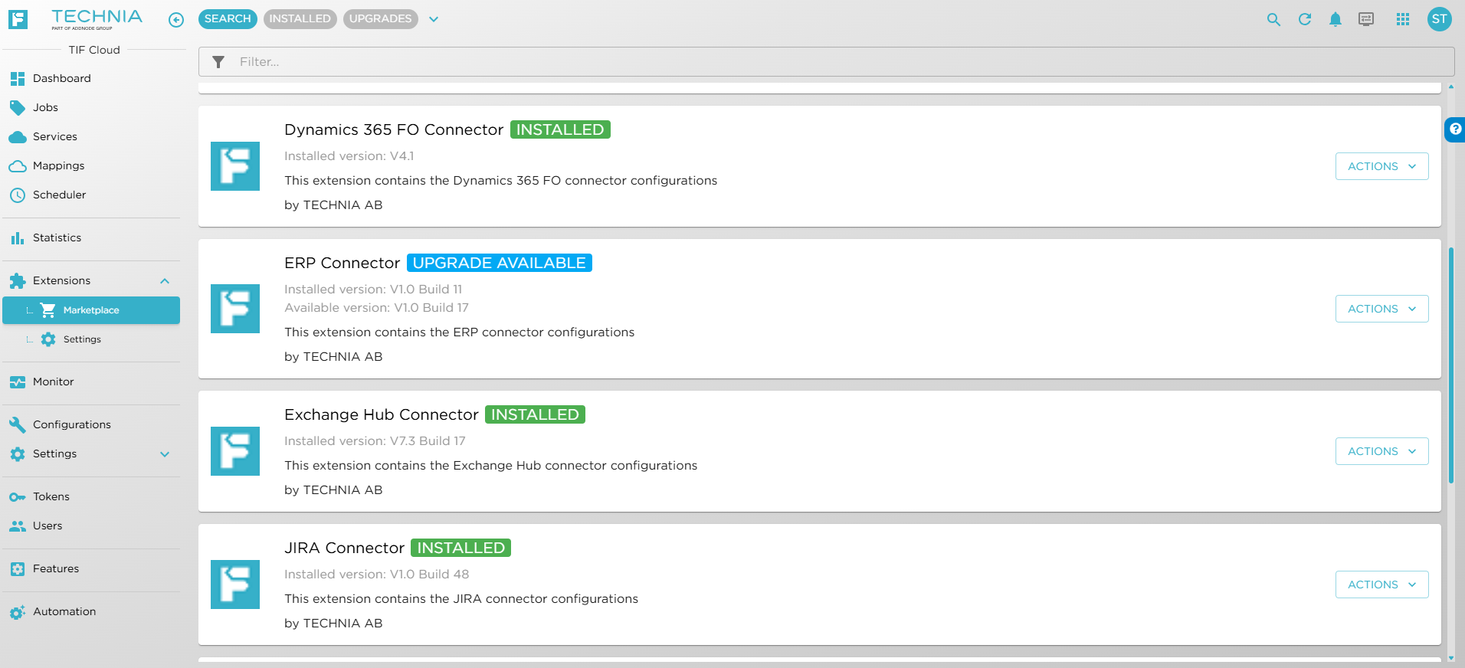Open the notifications bell

(1335, 20)
